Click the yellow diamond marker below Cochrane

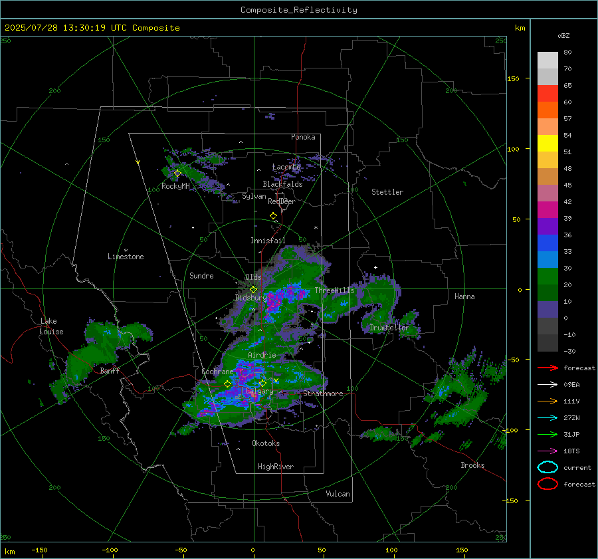[228, 384]
